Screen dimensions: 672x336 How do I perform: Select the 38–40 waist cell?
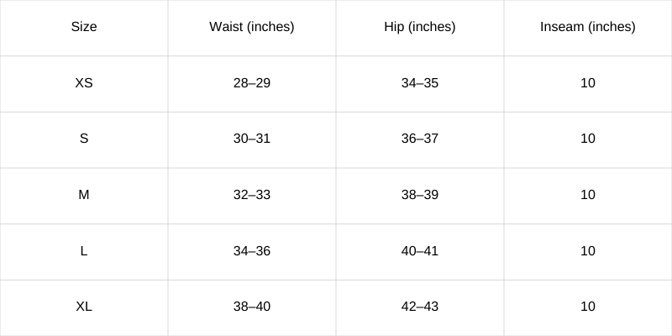click(x=252, y=307)
